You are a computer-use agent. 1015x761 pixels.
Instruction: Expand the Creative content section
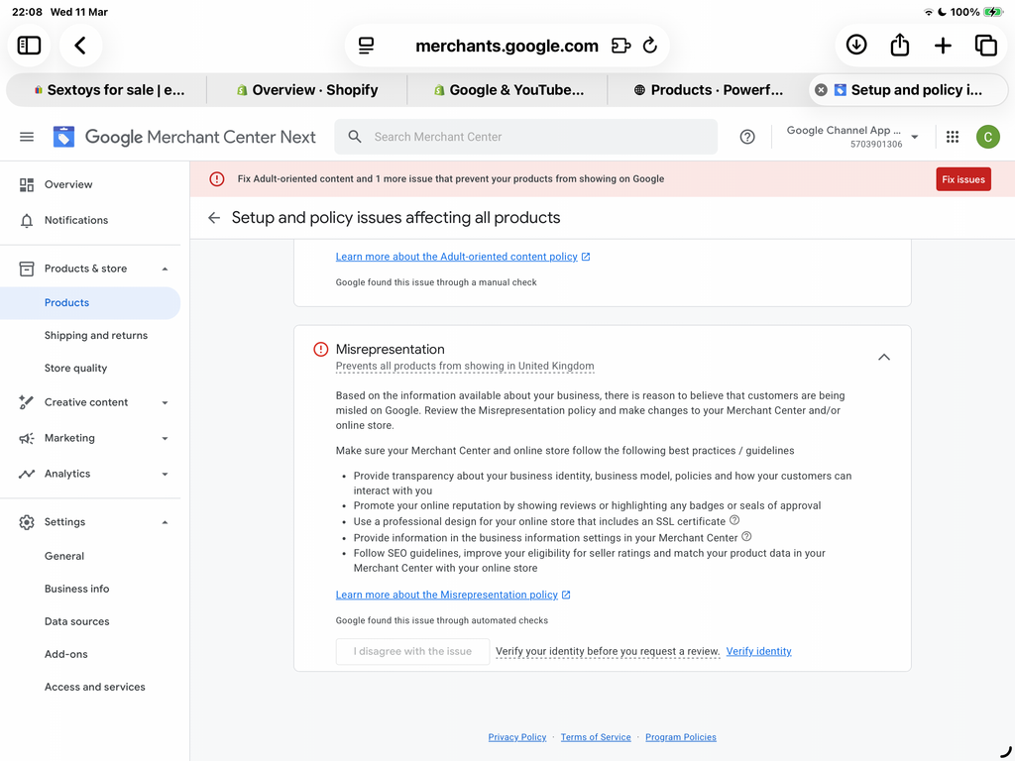[165, 402]
